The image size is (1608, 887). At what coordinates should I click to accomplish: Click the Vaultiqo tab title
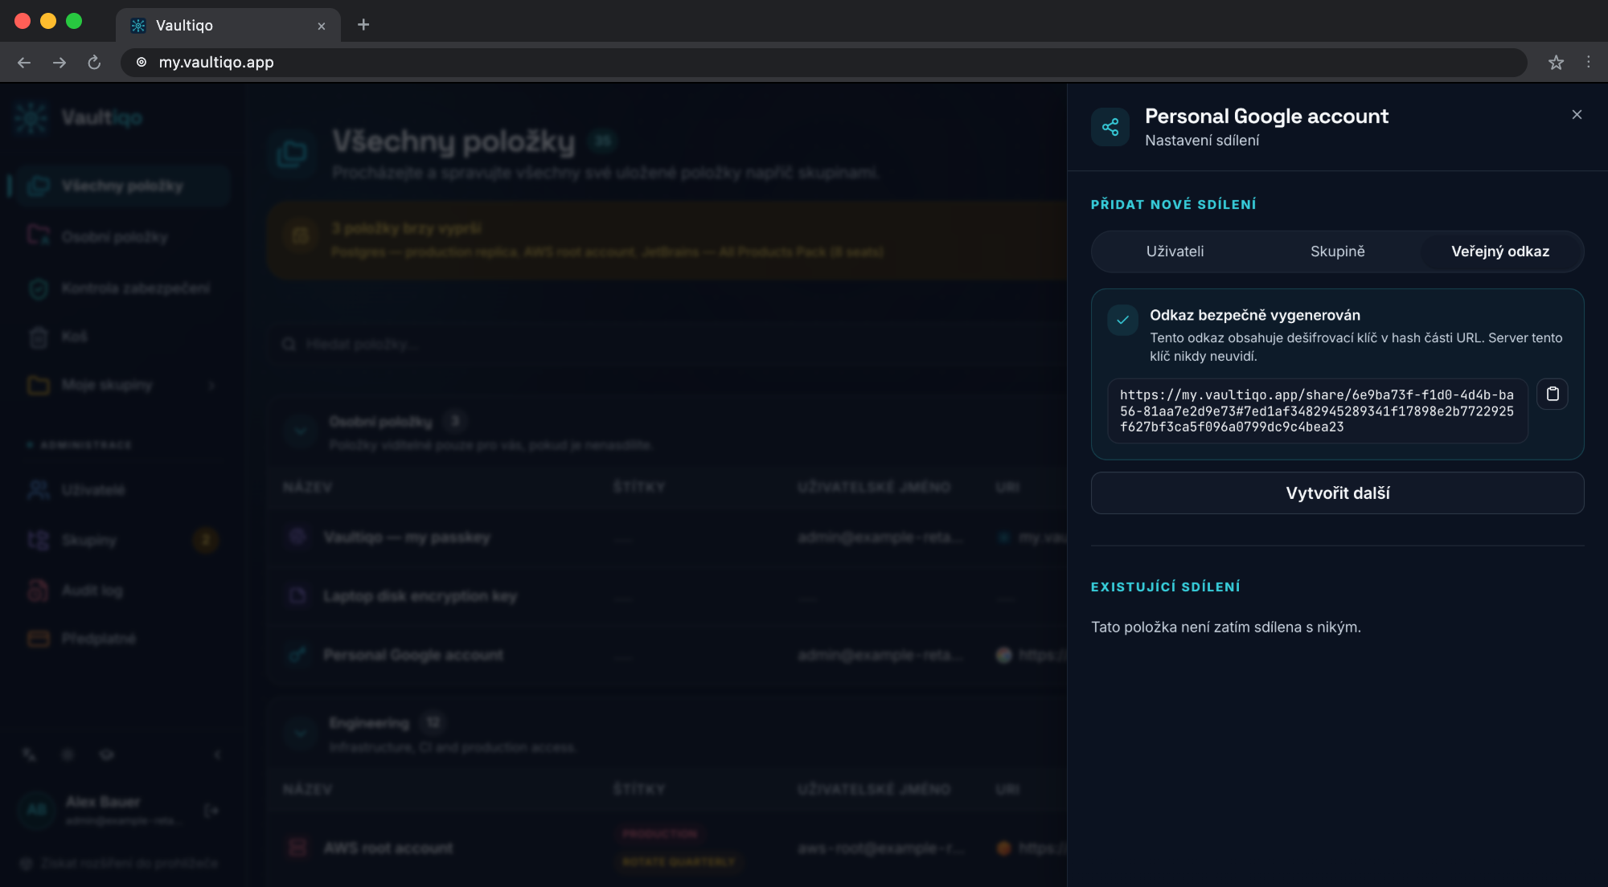(x=184, y=26)
